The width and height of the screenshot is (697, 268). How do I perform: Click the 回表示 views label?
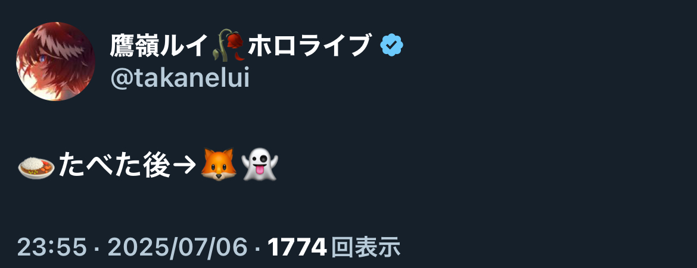(366, 248)
